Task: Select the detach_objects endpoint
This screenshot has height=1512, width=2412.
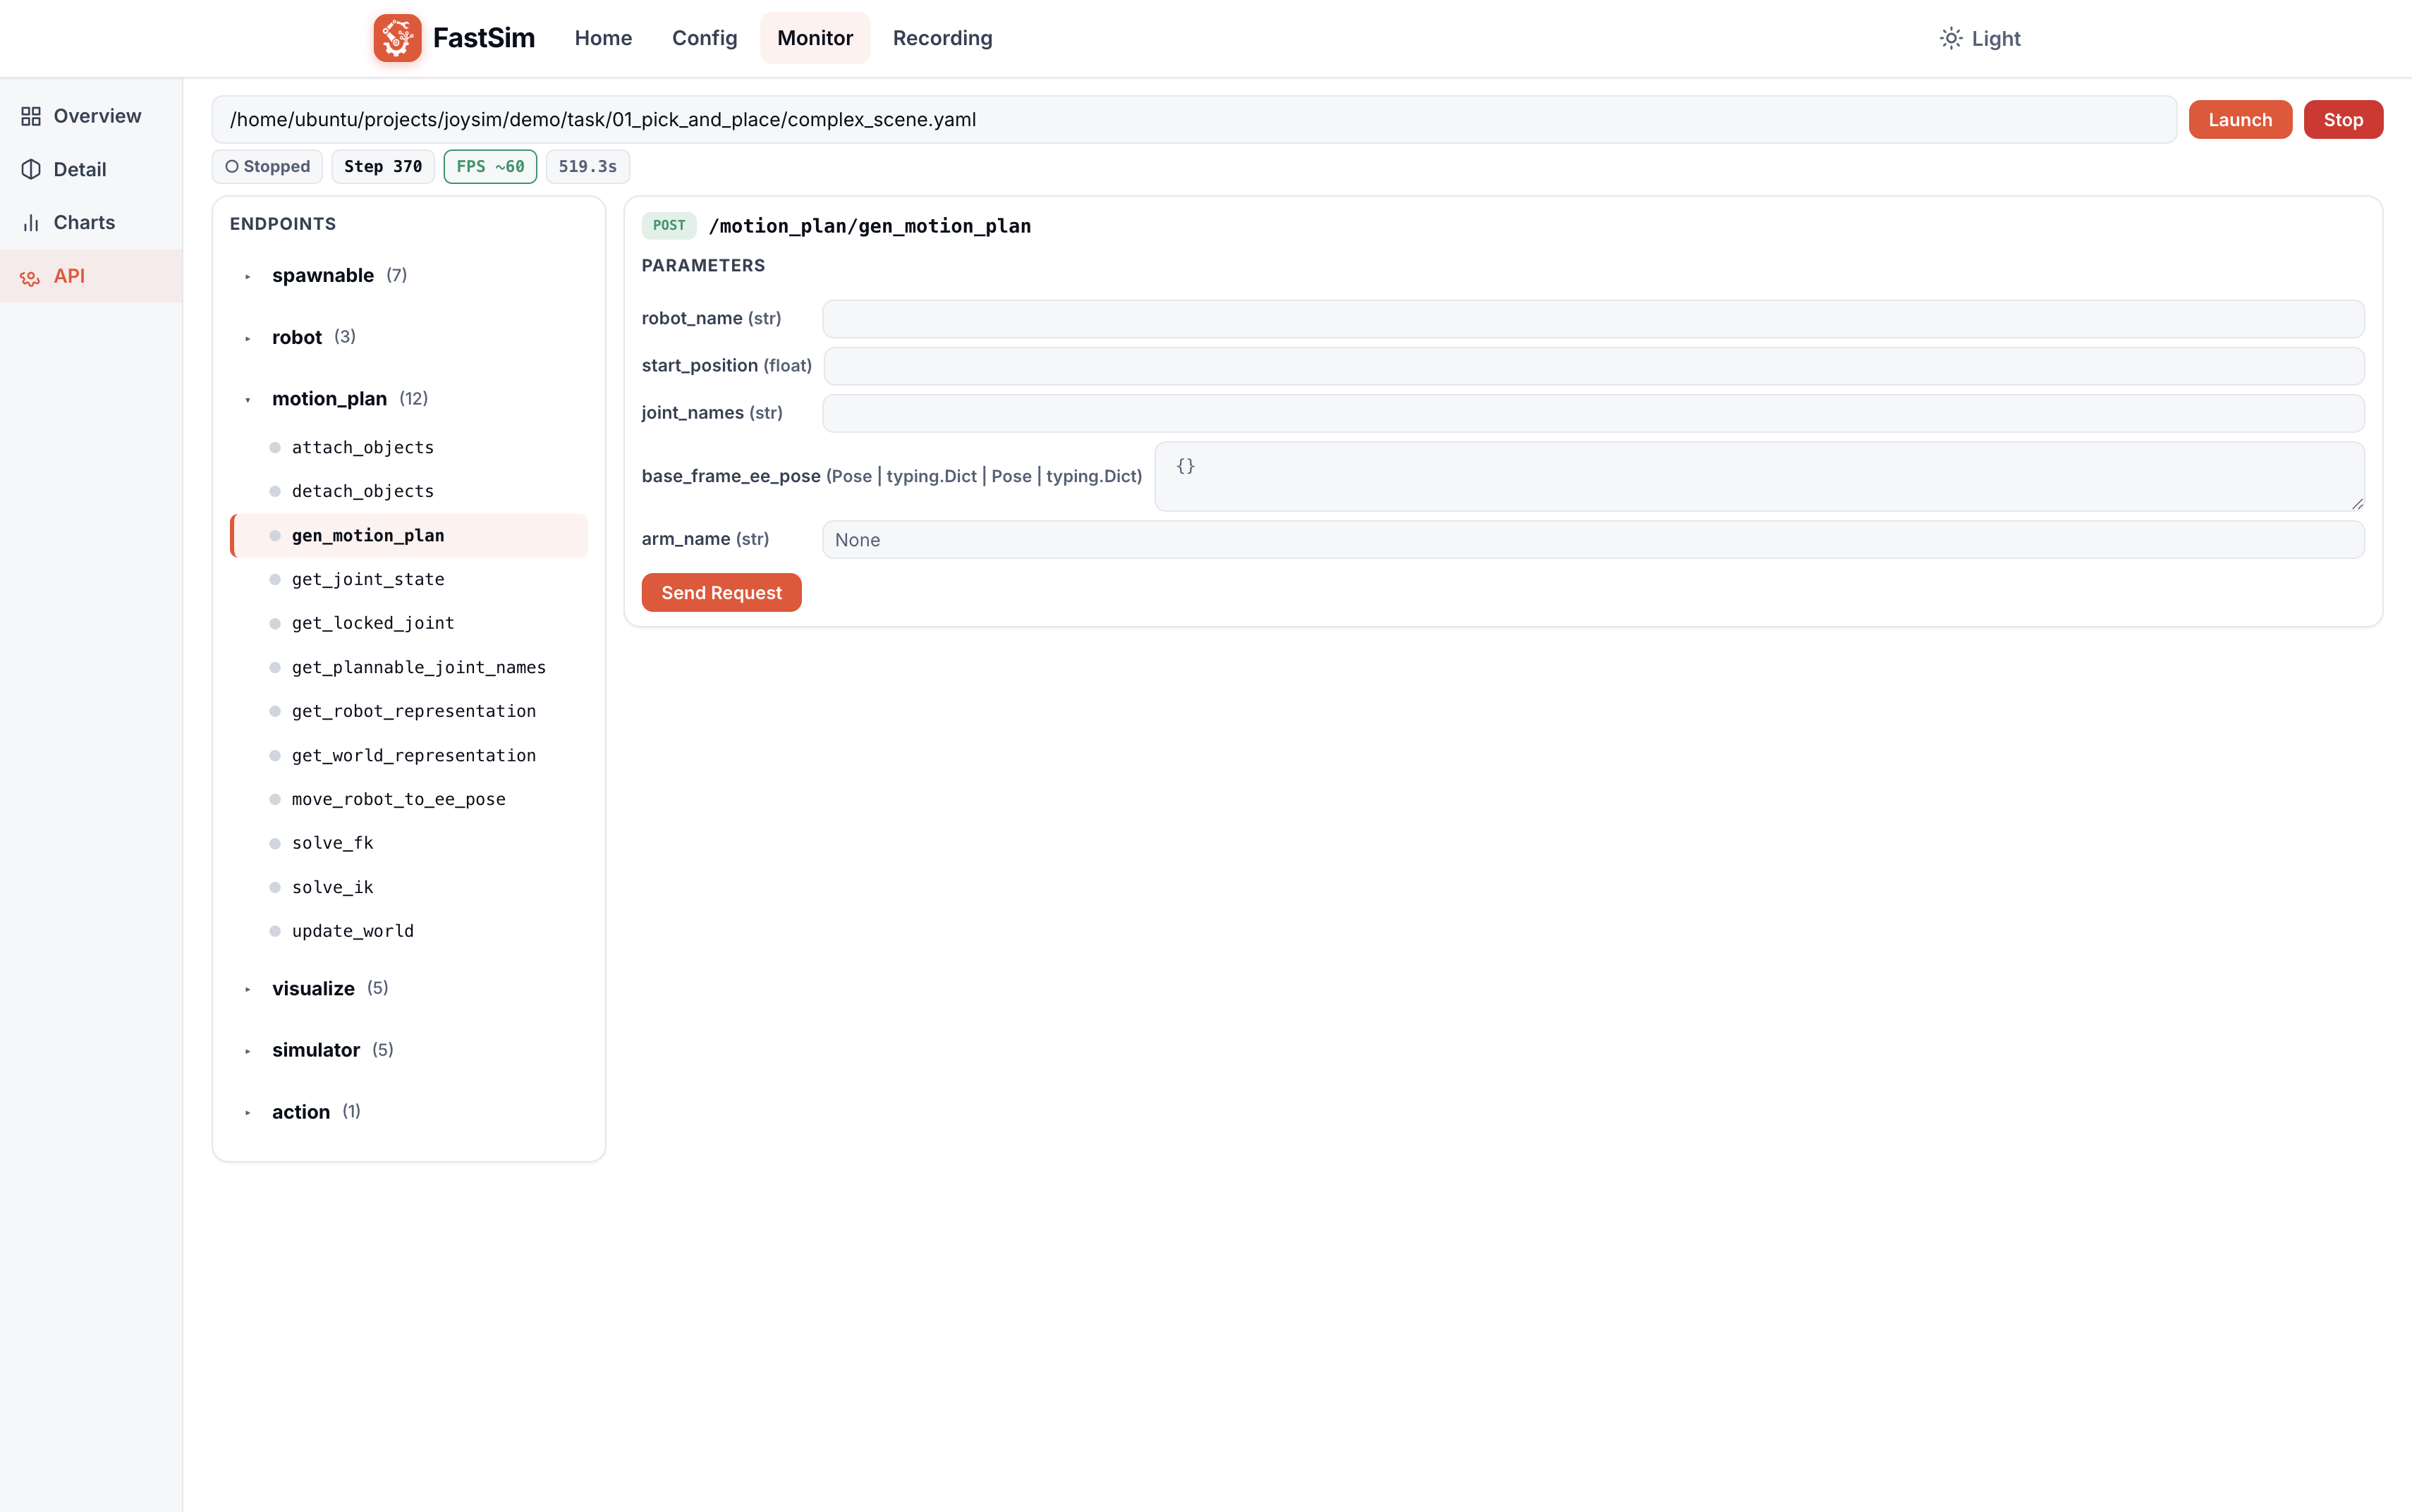Action: click(x=409, y=491)
